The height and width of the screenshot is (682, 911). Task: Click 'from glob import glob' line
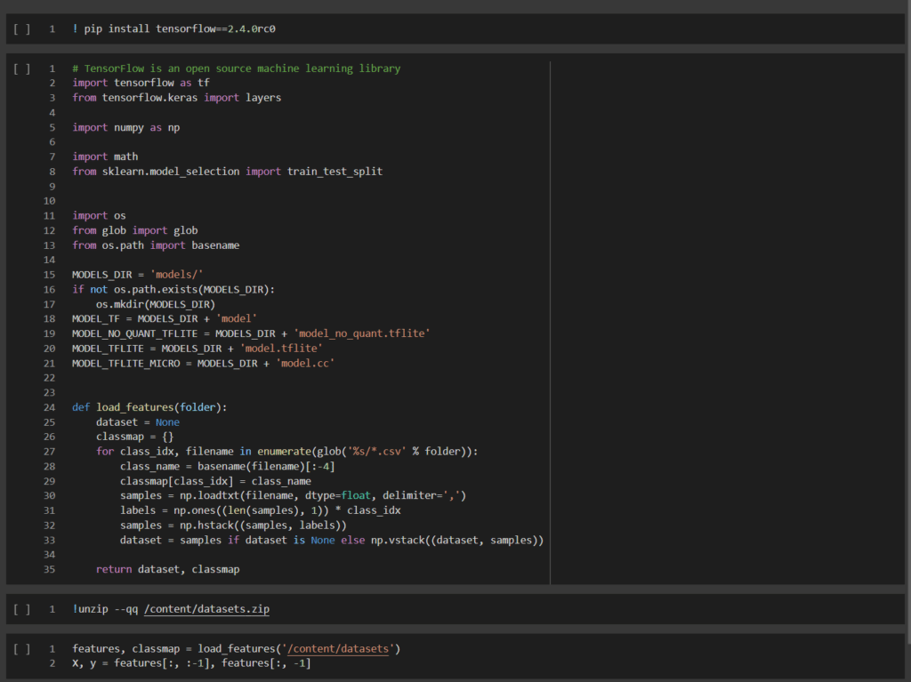135,230
